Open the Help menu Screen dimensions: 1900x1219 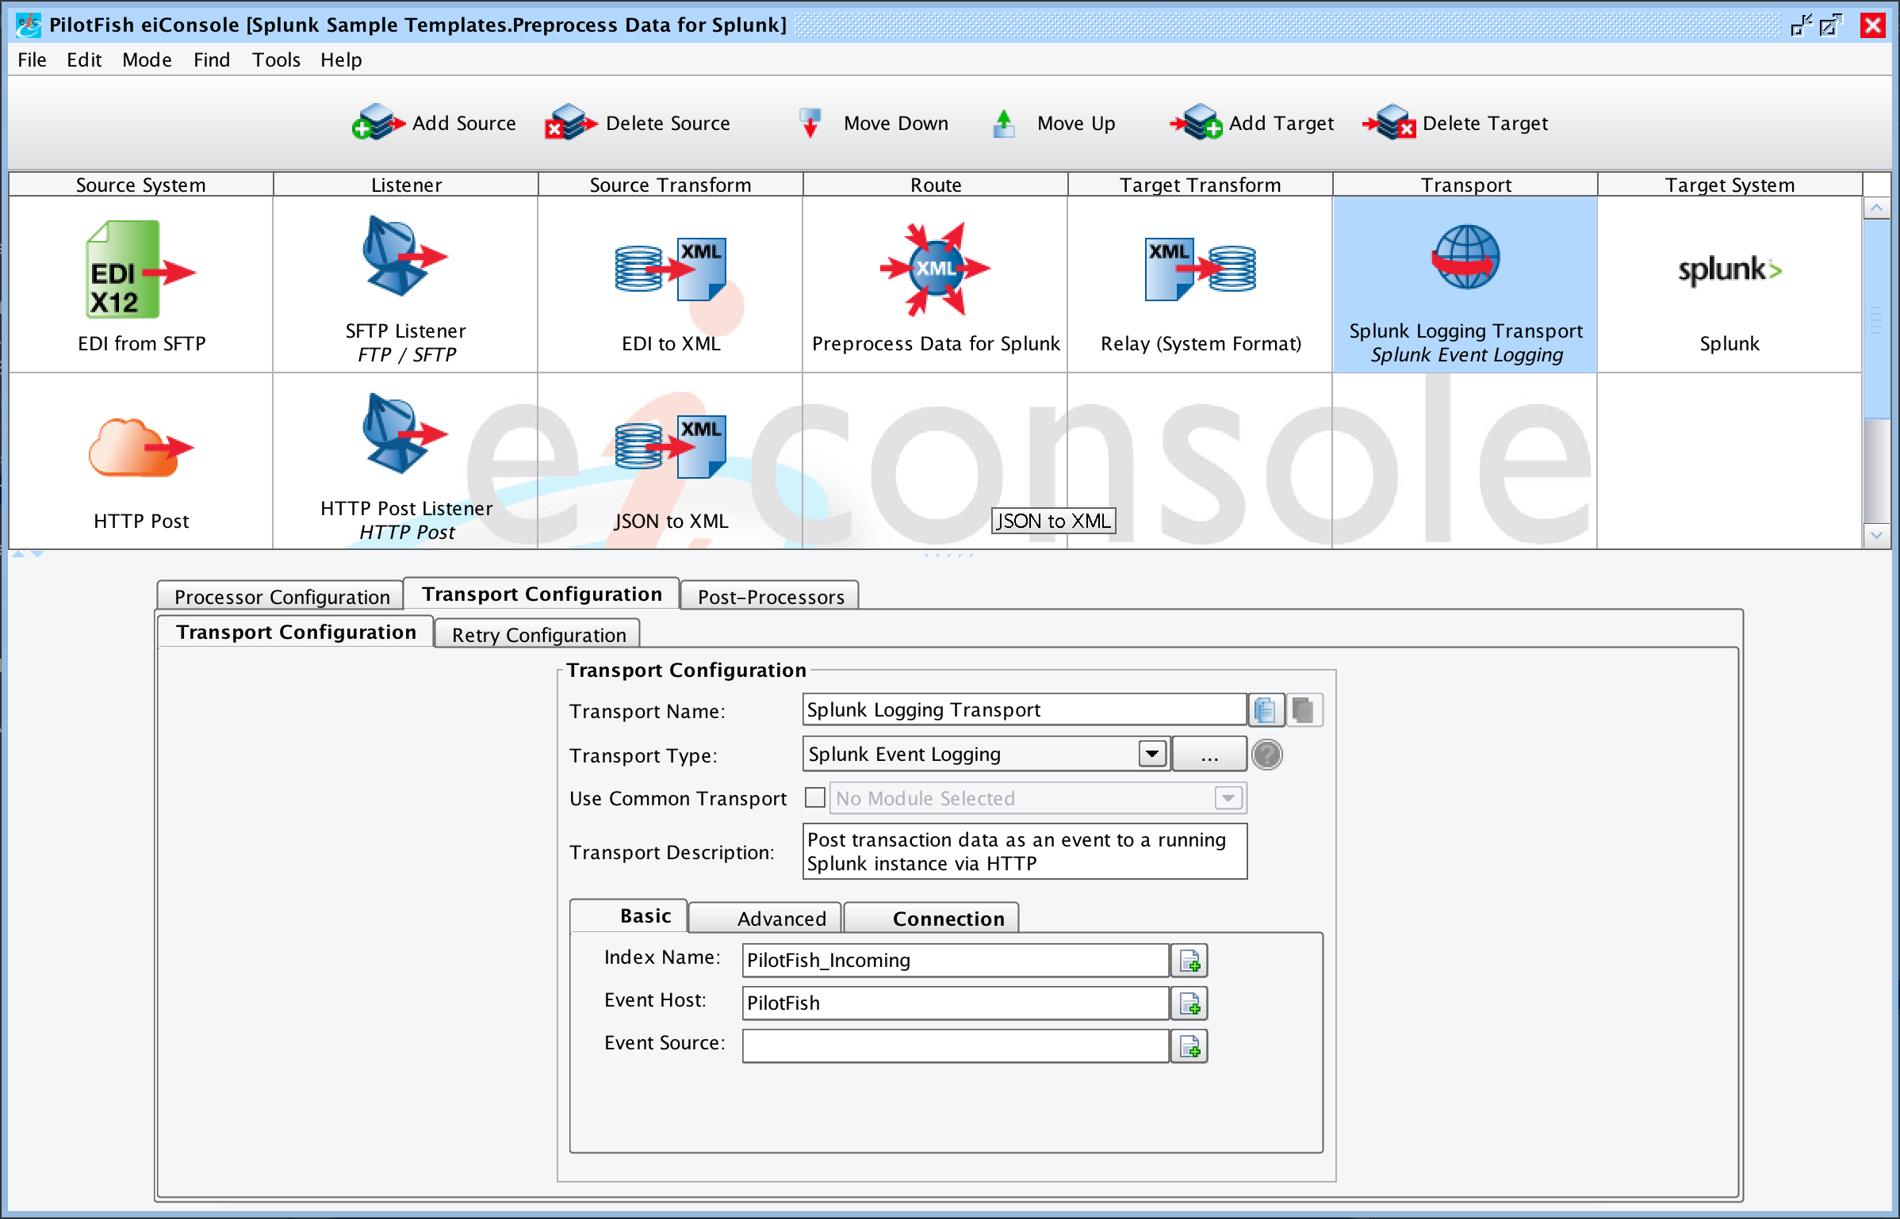tap(341, 60)
